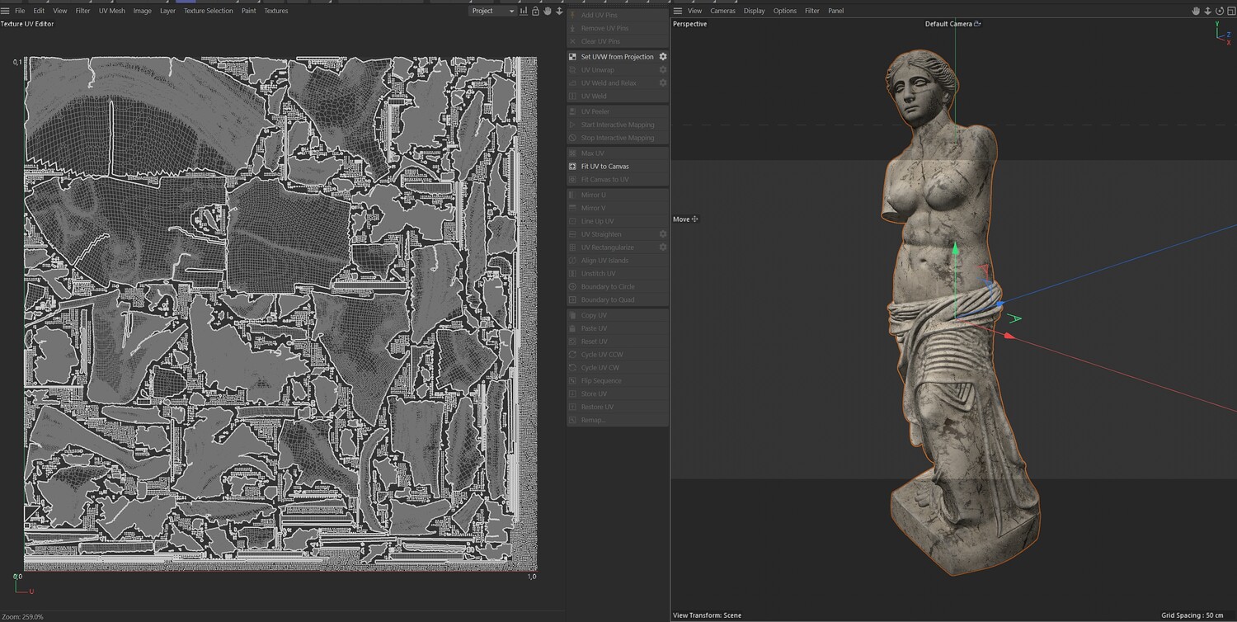
Task: Click the Copy UV icon
Action: [573, 315]
